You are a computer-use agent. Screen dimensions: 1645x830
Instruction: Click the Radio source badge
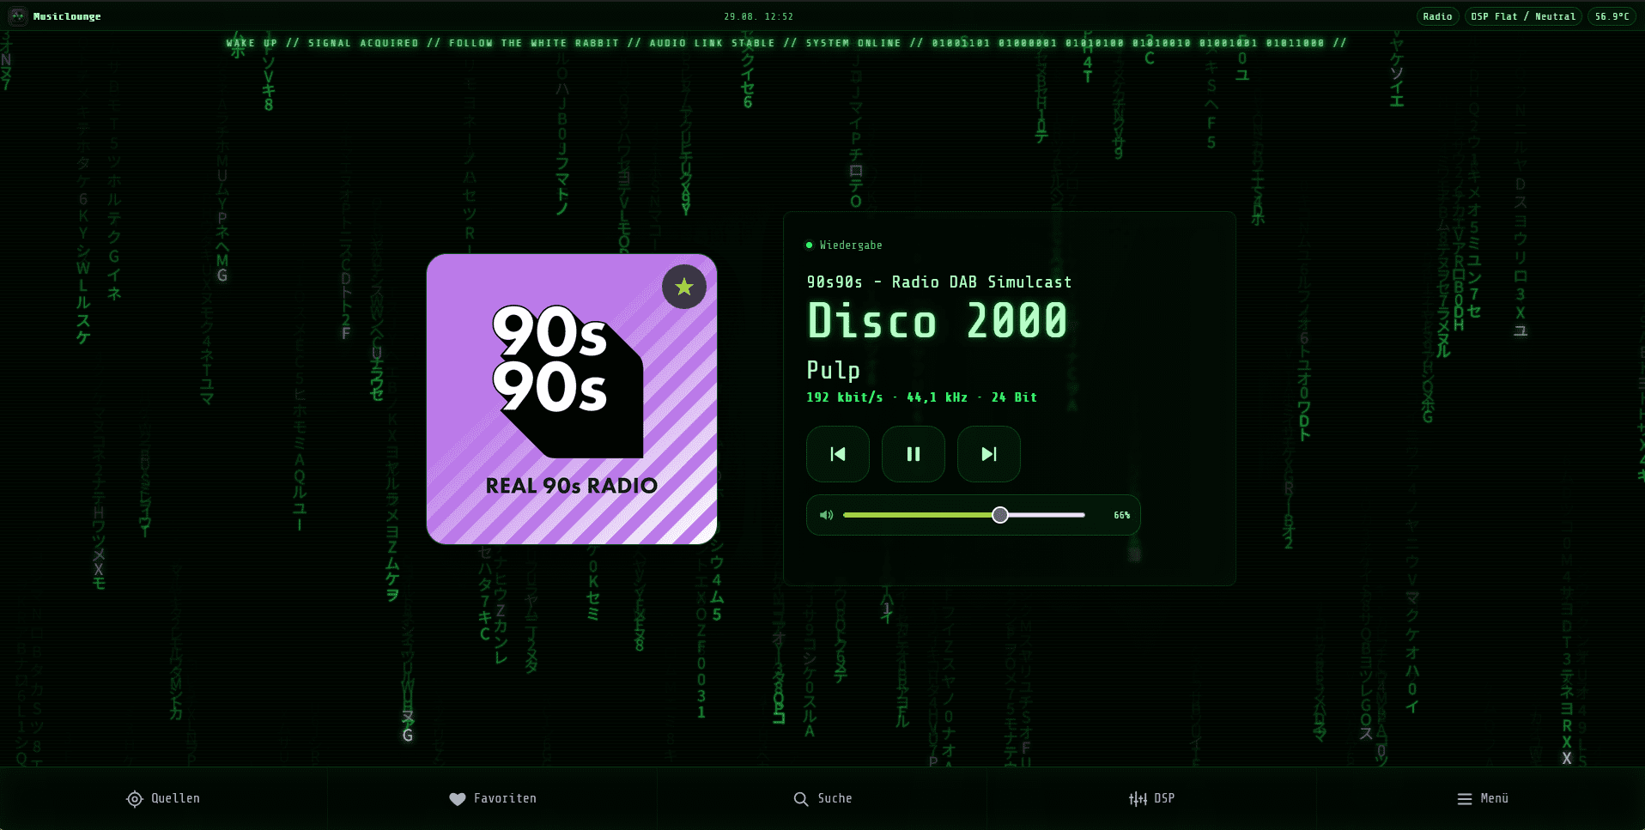(1437, 16)
